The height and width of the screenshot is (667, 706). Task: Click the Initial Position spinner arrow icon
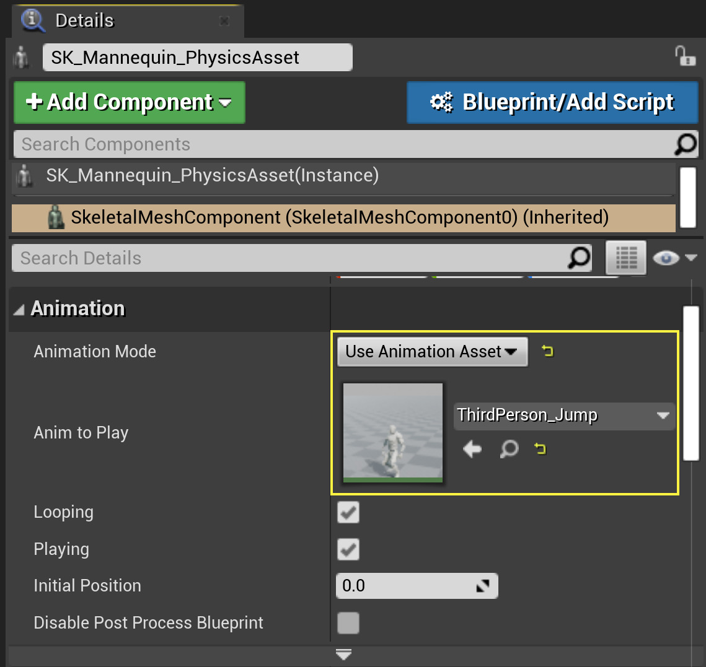483,586
